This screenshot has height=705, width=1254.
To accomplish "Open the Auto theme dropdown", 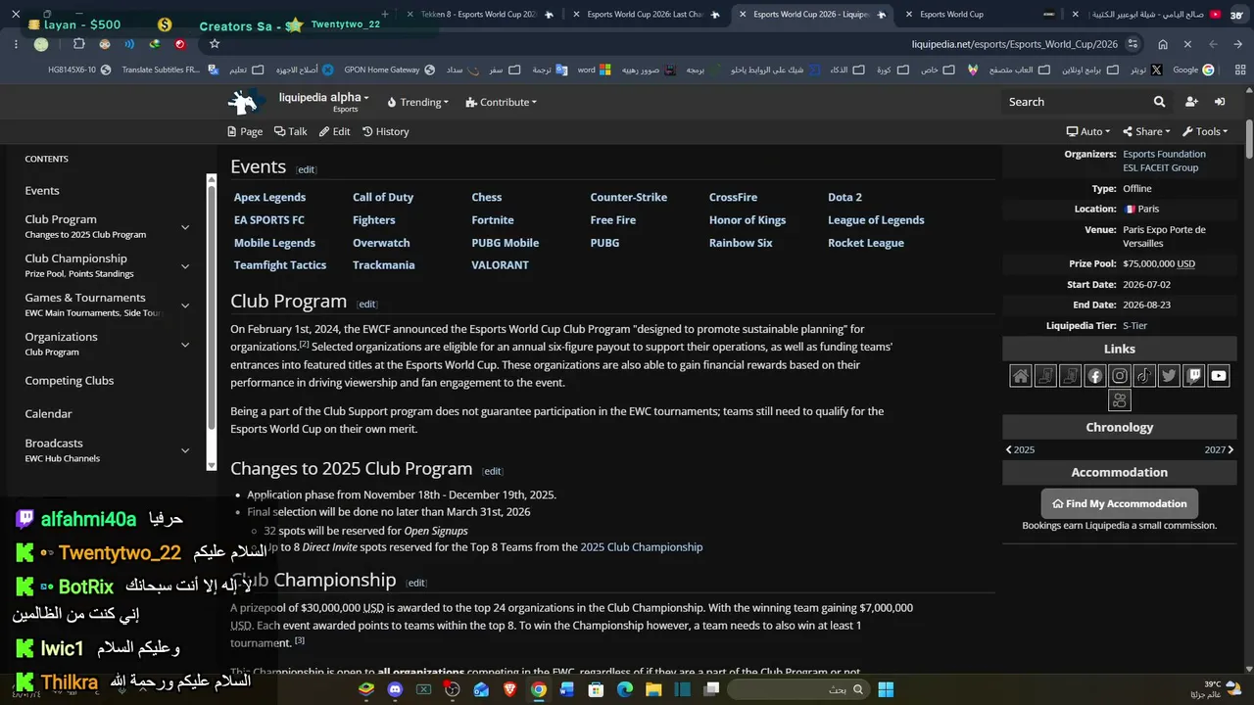I will (x=1088, y=131).
